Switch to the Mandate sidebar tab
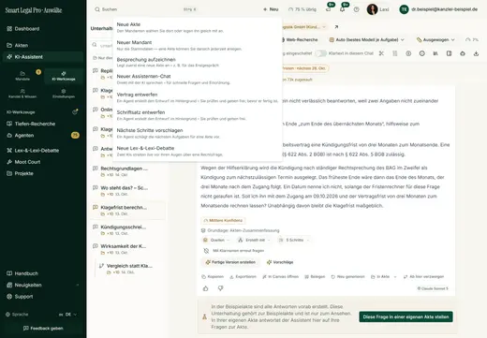This screenshot has width=487, height=338. click(22, 76)
